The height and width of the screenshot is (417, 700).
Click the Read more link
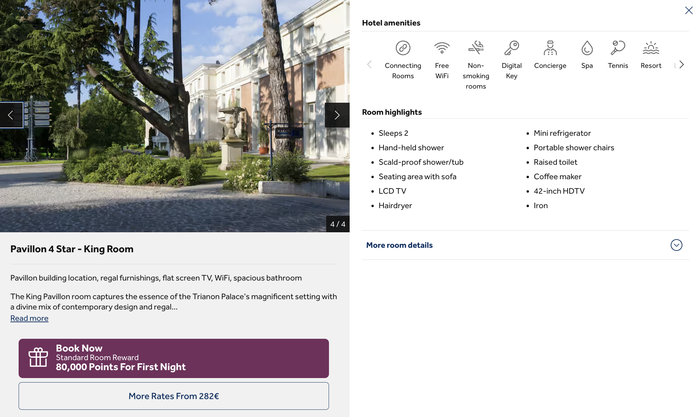tap(29, 318)
